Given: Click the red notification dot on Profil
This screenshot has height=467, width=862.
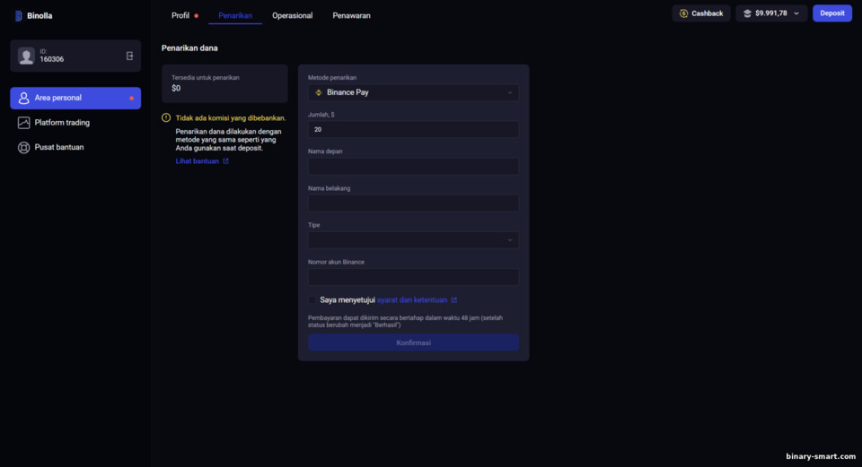Looking at the screenshot, I should [197, 16].
